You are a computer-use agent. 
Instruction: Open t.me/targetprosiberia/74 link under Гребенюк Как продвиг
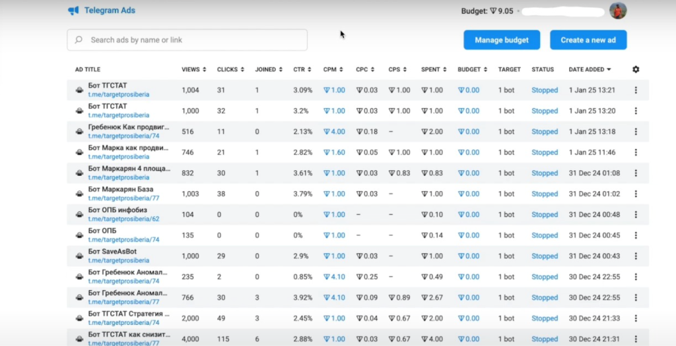pyautogui.click(x=123, y=136)
